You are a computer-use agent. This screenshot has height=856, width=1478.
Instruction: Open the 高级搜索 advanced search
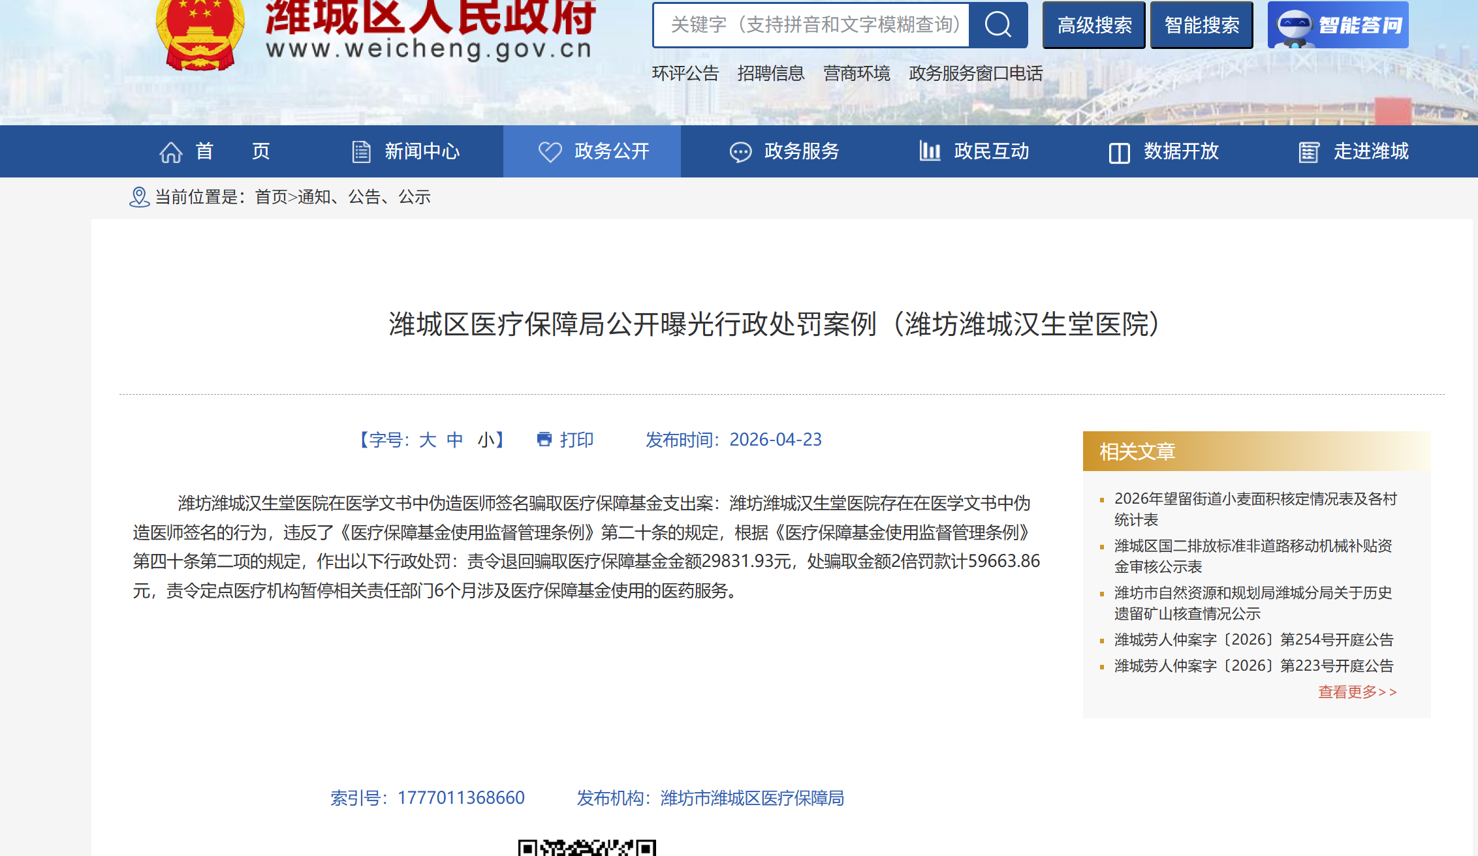(x=1094, y=25)
